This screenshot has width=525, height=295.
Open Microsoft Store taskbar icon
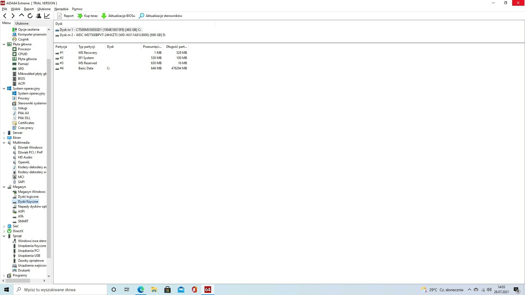[167, 290]
